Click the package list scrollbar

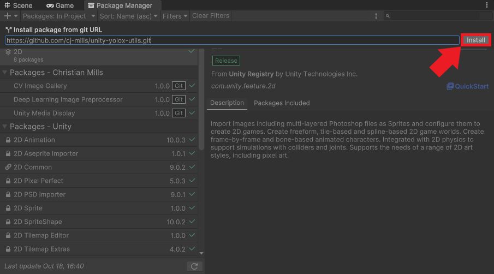click(x=201, y=99)
